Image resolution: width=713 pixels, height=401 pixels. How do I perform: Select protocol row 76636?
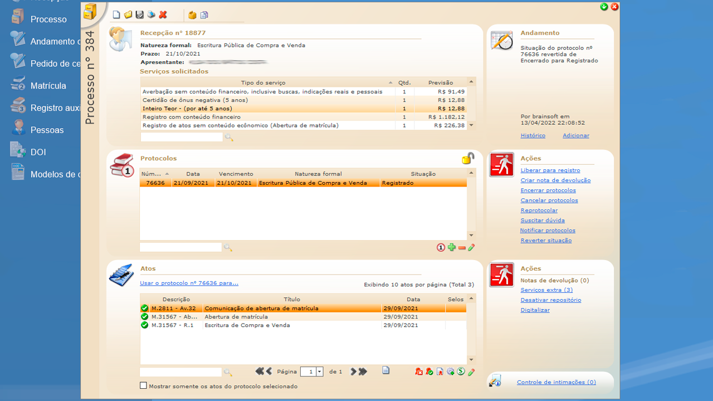(x=303, y=183)
